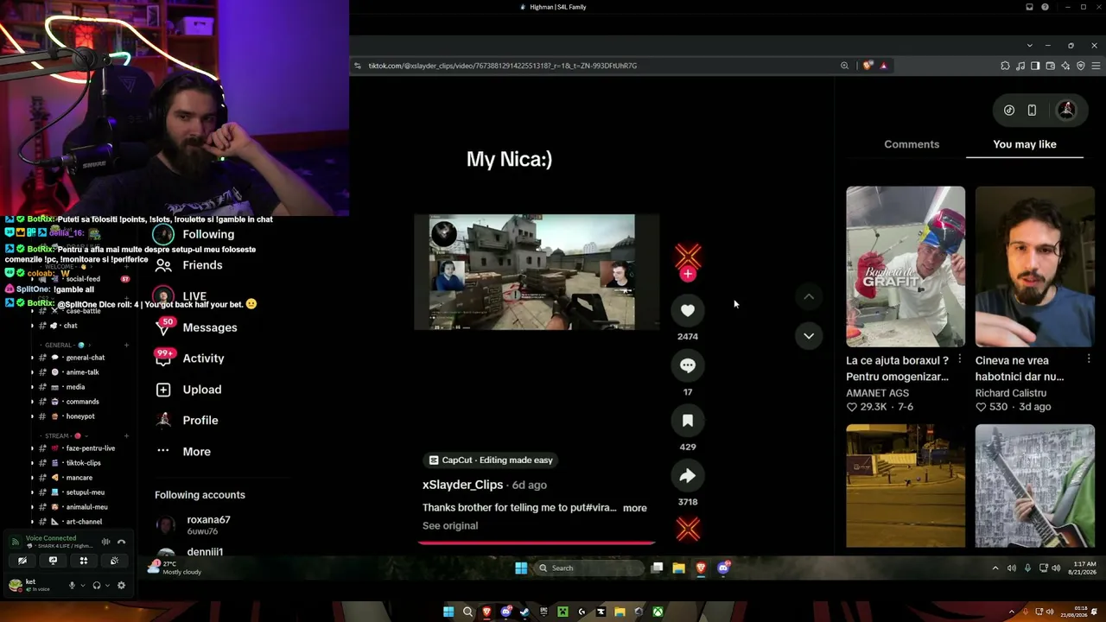Click the Brave Rewards triangle icon

point(883,66)
